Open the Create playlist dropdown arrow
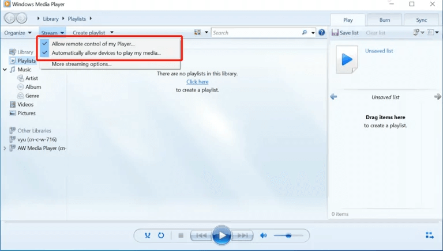Image resolution: width=443 pixels, height=251 pixels. pos(112,32)
